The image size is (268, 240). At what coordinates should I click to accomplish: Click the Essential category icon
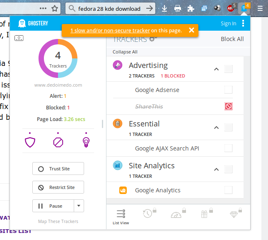tap(118, 124)
